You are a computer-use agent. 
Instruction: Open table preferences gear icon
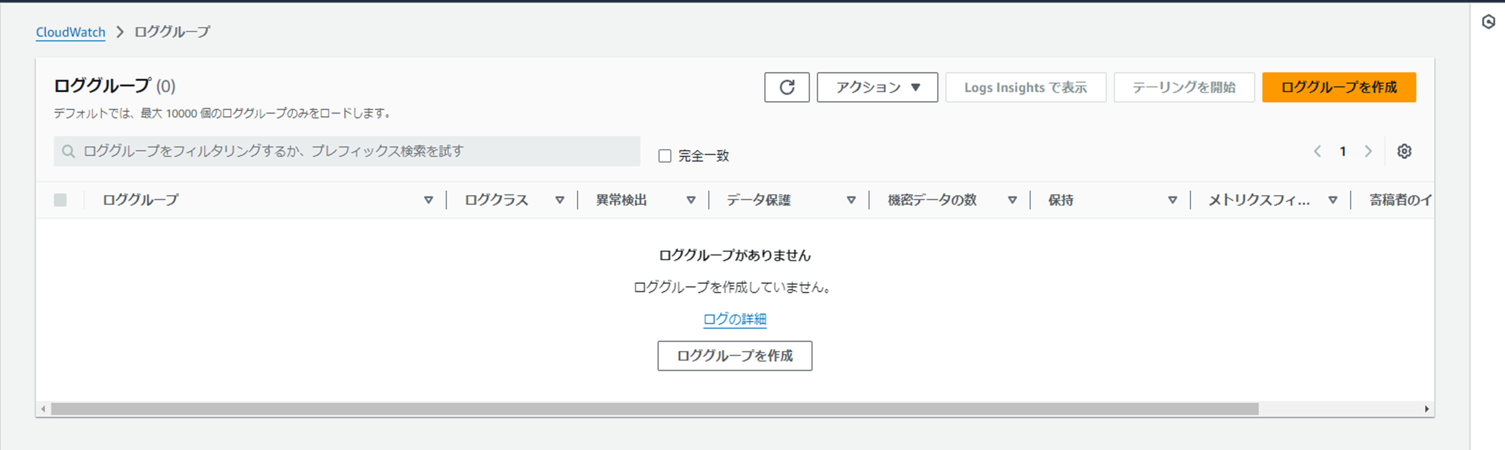click(x=1404, y=151)
